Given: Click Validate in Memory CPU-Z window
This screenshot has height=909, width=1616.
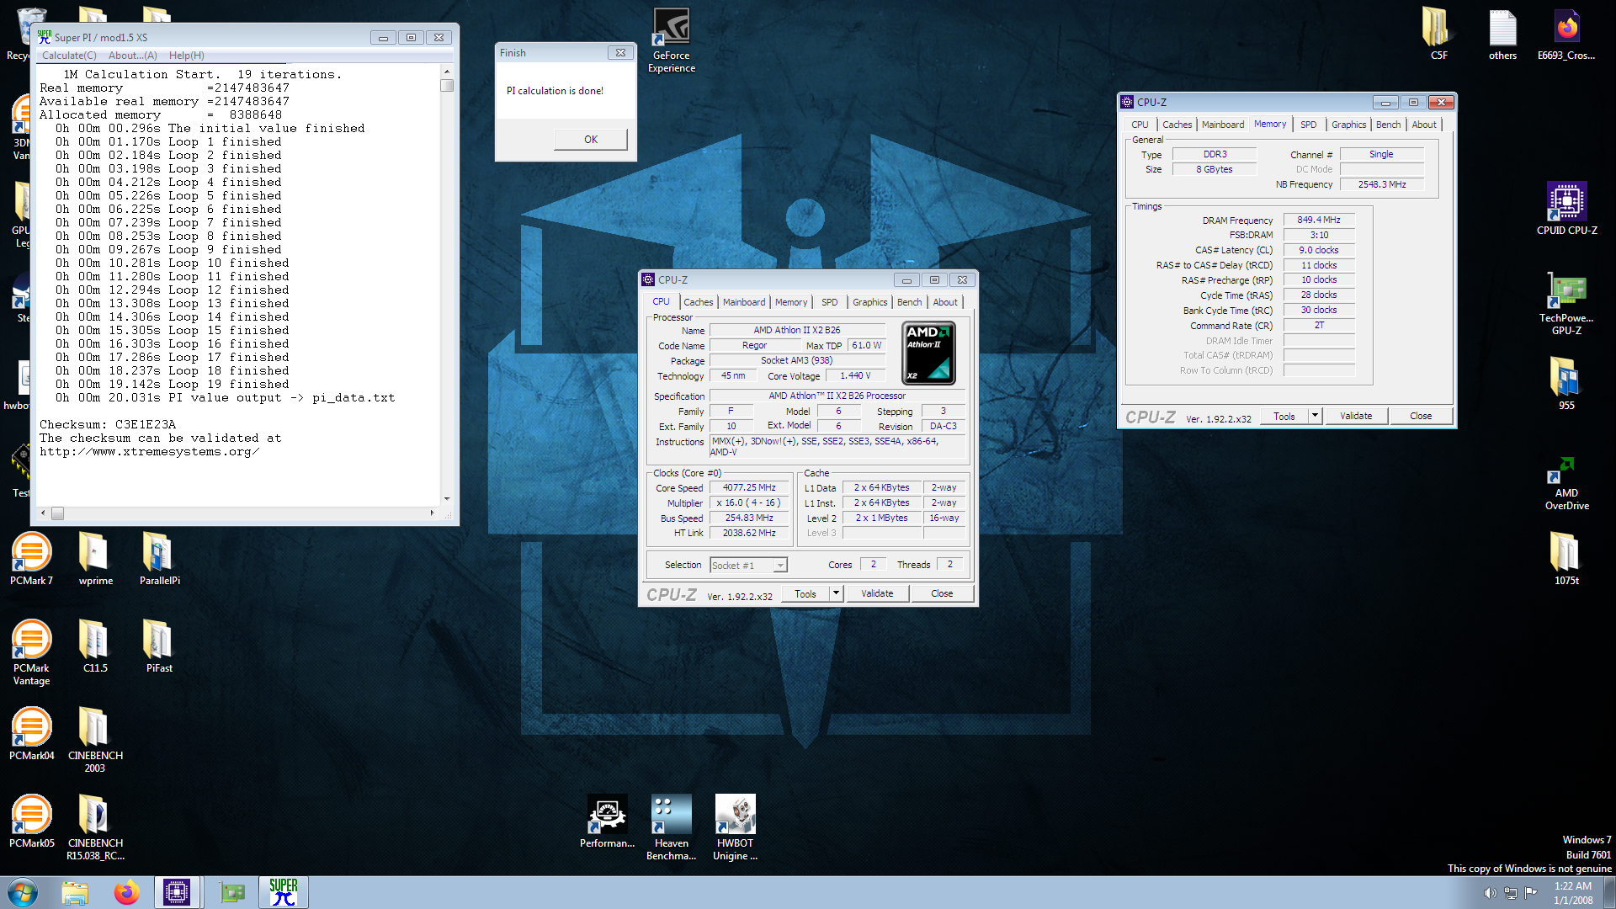Looking at the screenshot, I should [x=1356, y=416].
